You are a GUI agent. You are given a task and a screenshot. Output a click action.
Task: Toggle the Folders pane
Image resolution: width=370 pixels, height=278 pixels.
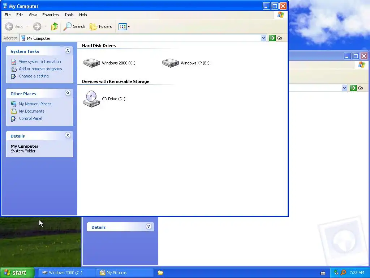tap(101, 26)
